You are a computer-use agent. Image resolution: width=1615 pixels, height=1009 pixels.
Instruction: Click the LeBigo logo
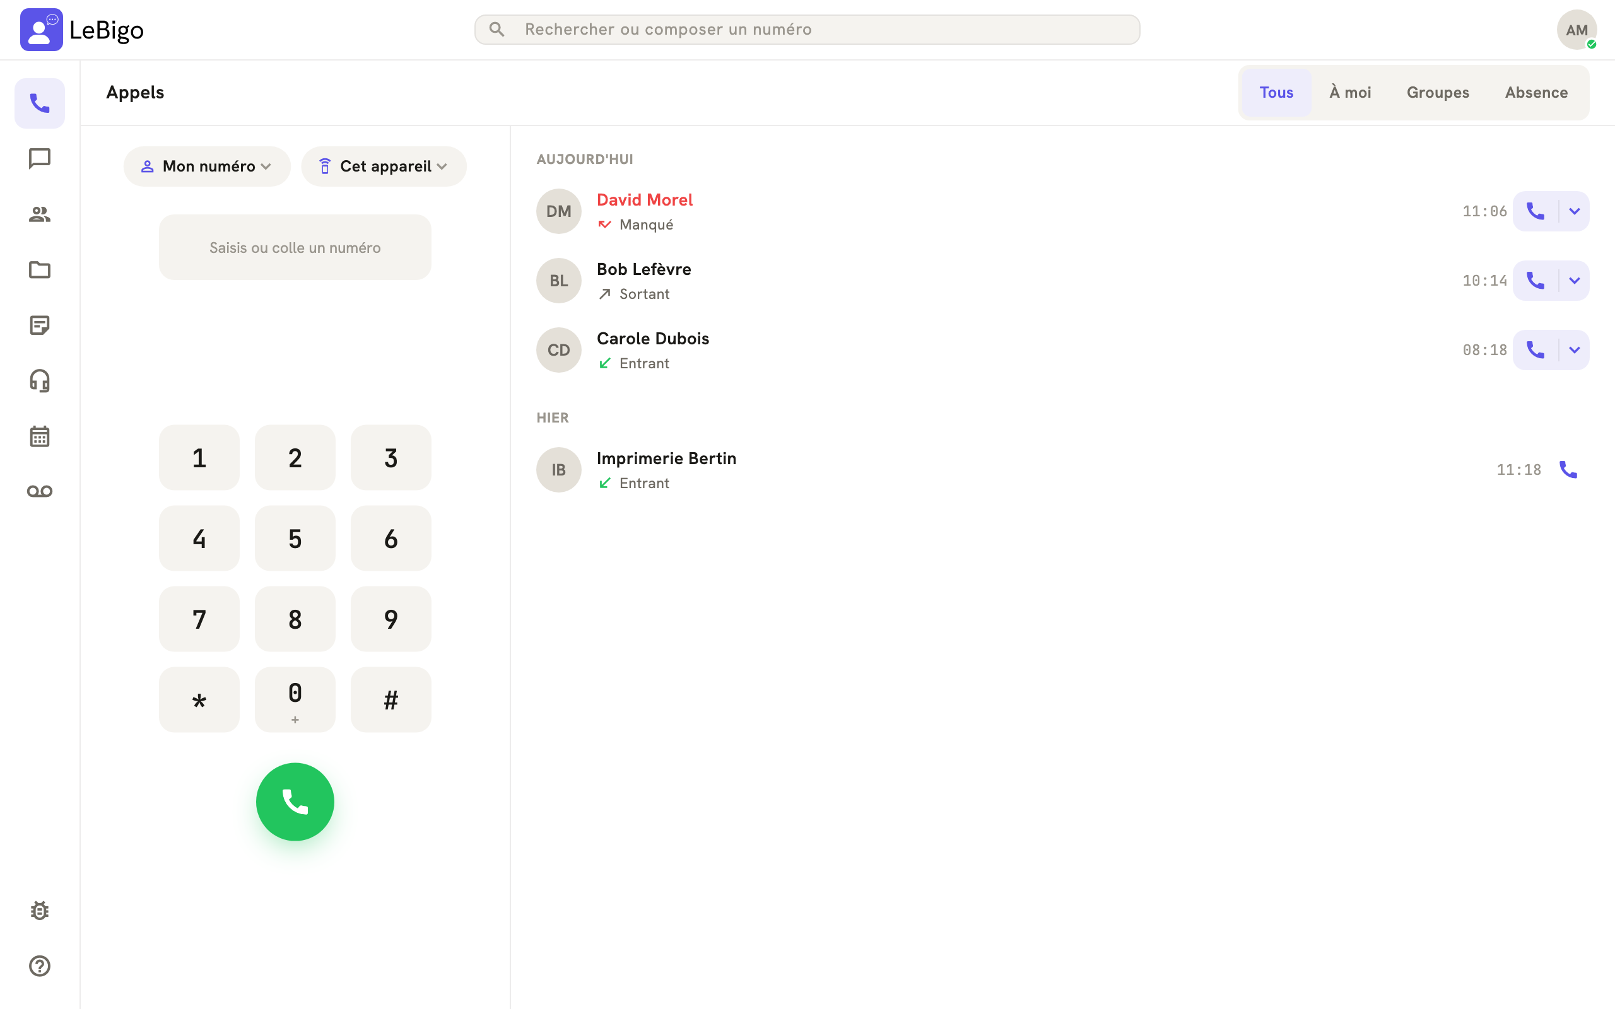coord(82,30)
